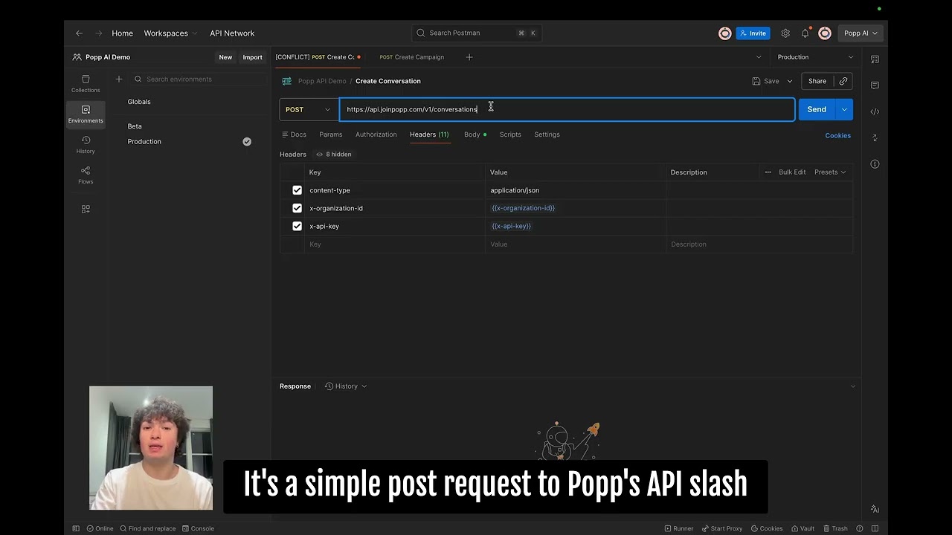Switch to the Settings tab

tap(547, 134)
